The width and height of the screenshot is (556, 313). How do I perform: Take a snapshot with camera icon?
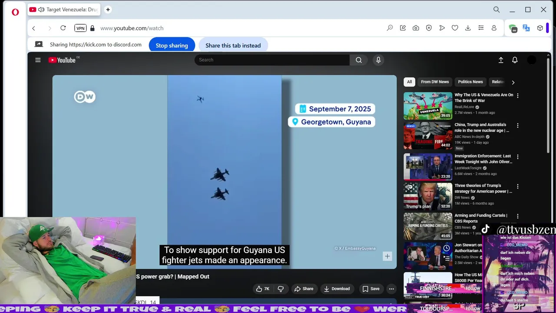416,28
